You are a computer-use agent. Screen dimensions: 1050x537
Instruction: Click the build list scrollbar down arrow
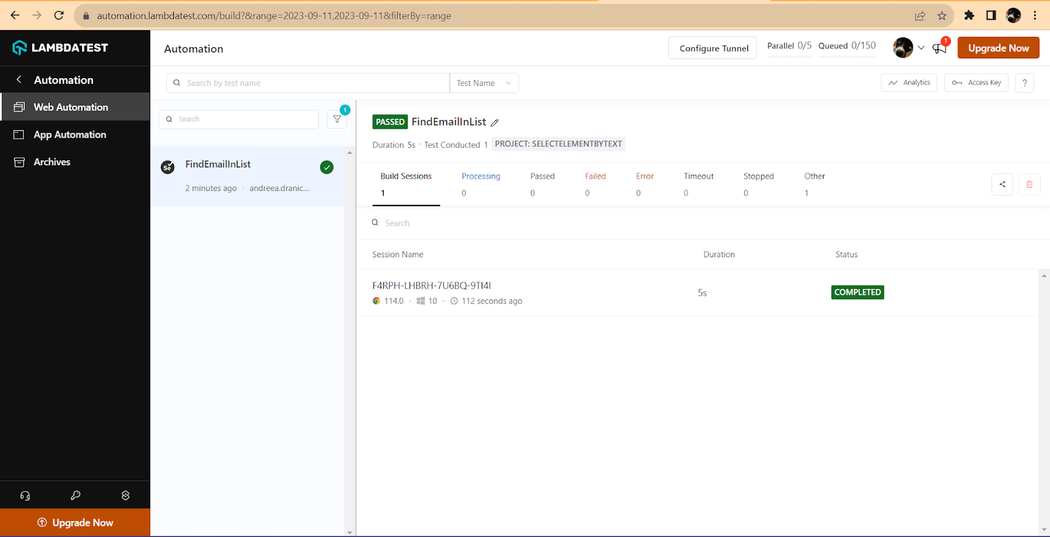350,532
